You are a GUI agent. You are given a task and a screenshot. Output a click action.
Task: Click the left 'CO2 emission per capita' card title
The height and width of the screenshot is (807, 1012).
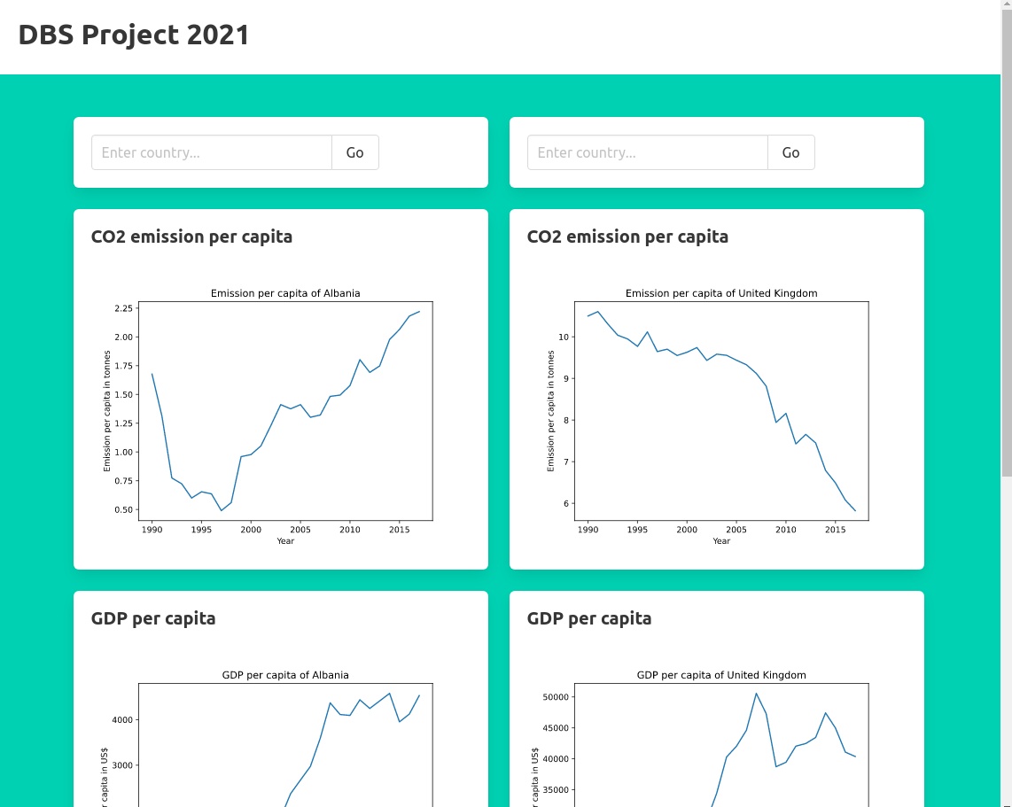tap(191, 237)
